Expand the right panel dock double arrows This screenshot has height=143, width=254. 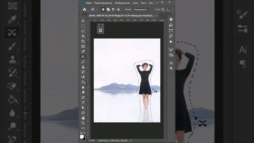pos(173,14)
